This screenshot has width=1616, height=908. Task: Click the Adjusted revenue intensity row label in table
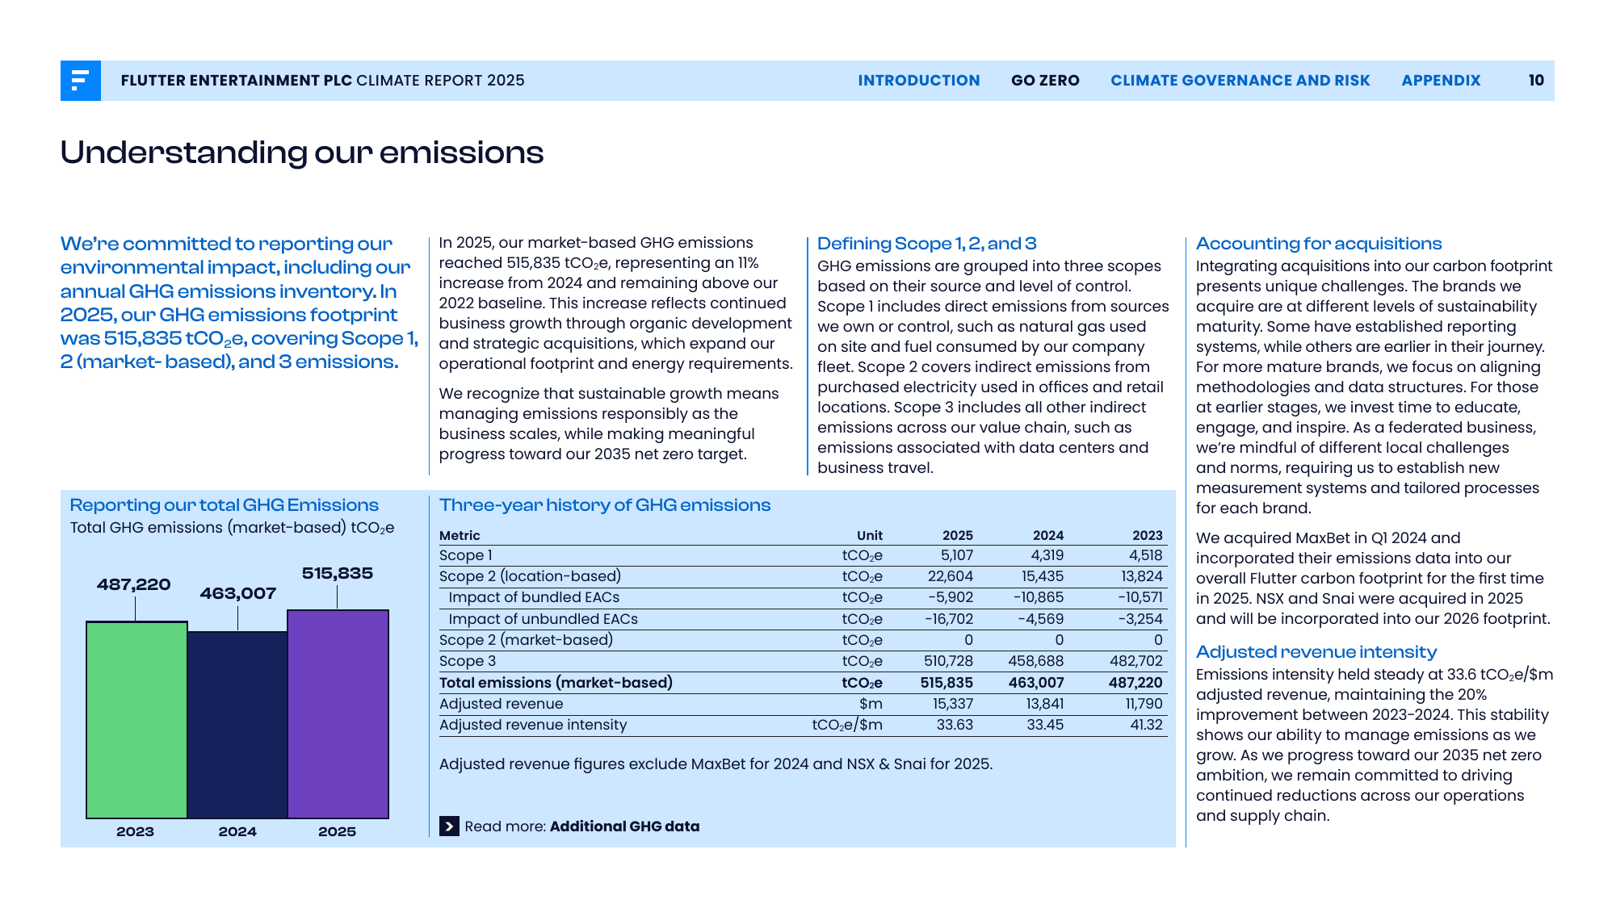(x=533, y=725)
